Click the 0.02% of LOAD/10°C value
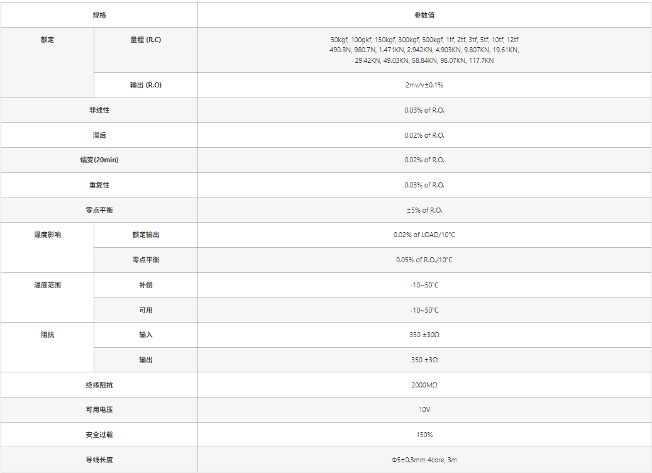This screenshot has height=473, width=652. click(424, 235)
